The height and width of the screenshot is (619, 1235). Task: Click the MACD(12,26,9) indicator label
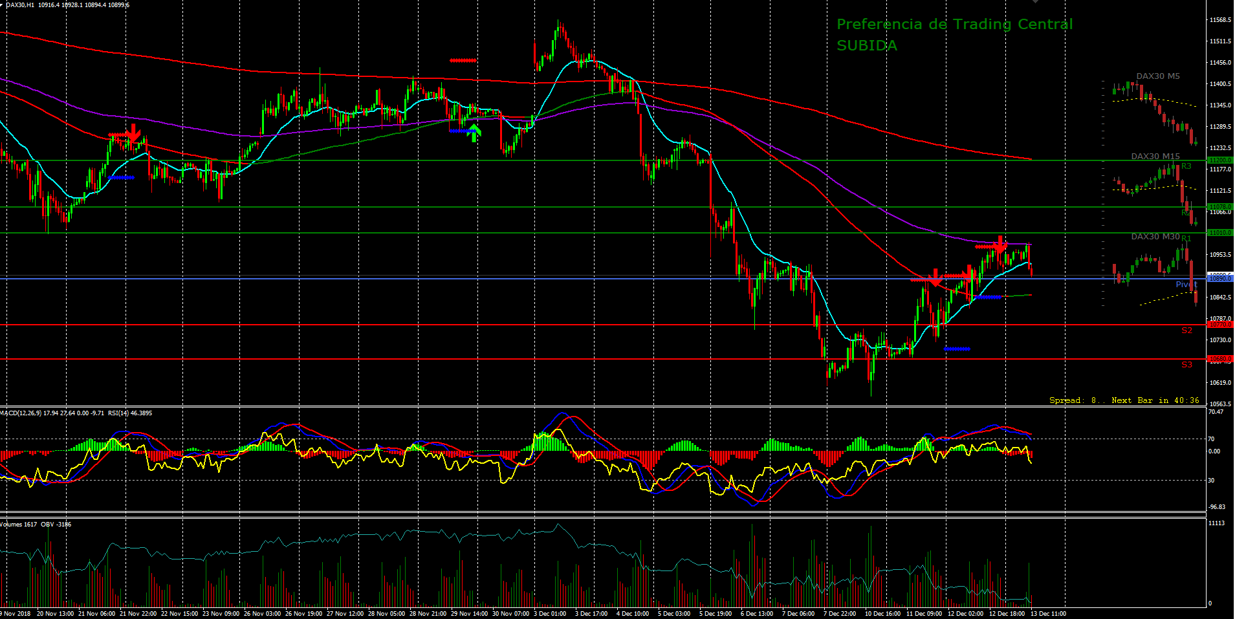pos(21,413)
